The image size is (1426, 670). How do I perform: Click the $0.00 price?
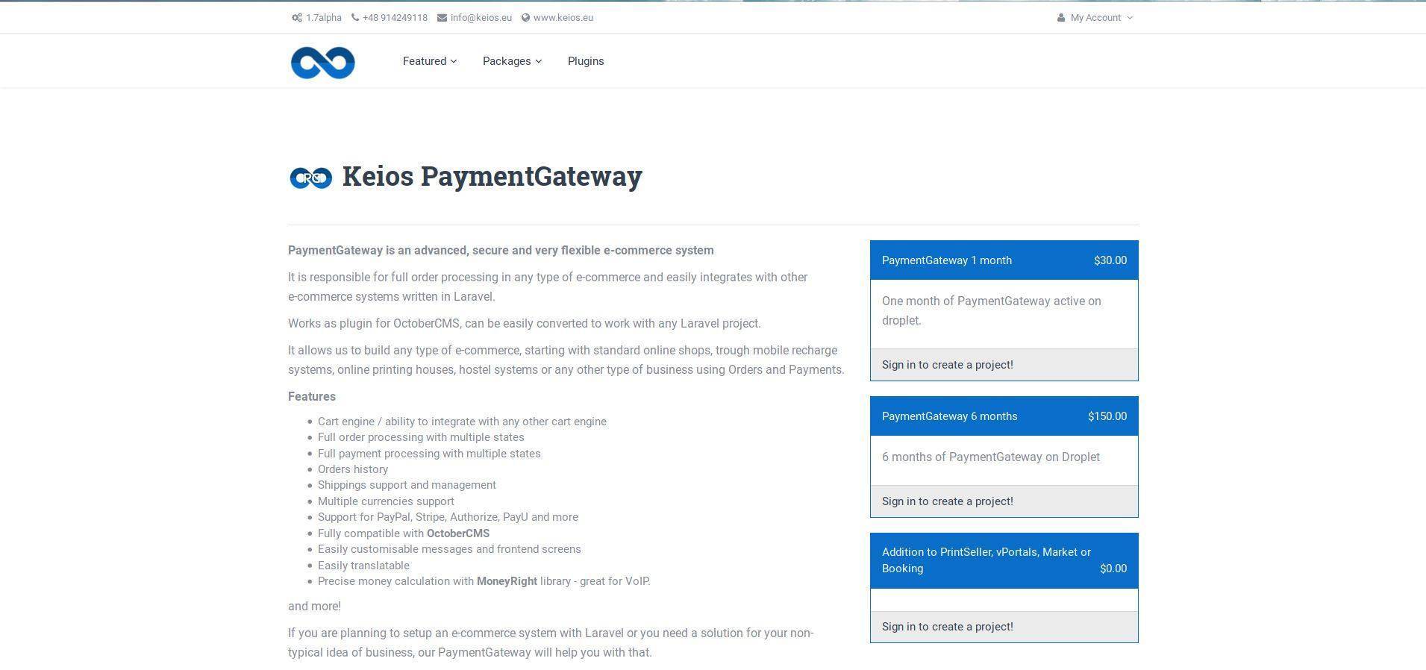pos(1113,569)
